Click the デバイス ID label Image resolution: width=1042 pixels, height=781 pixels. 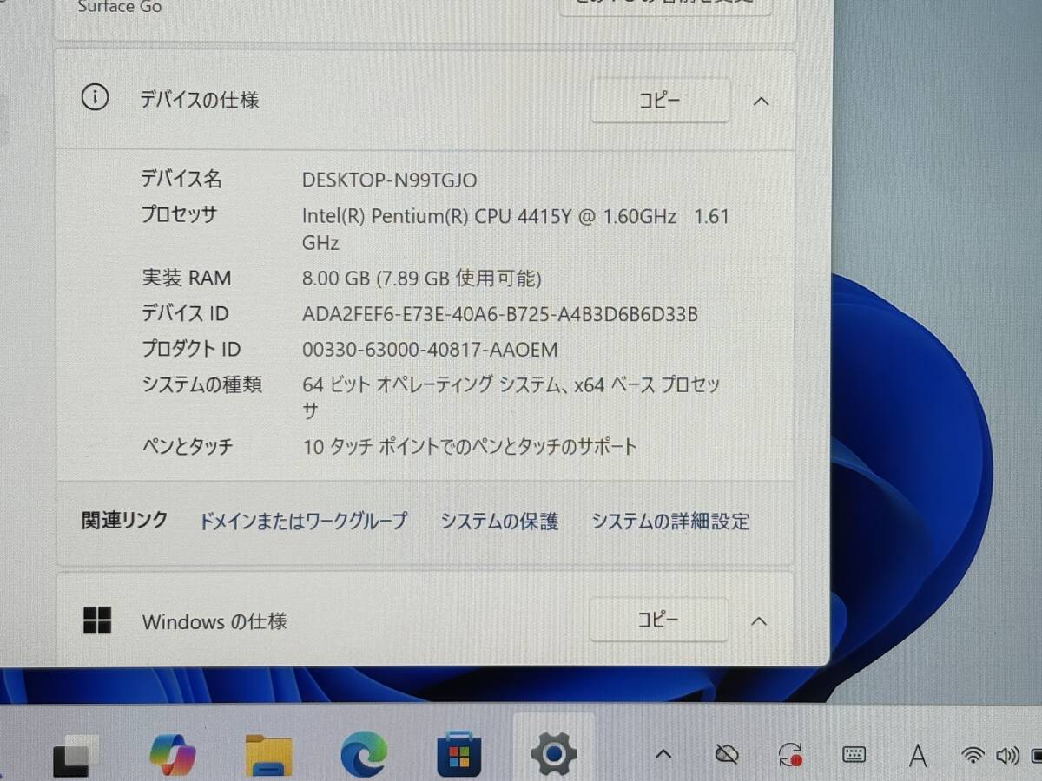click(x=185, y=314)
